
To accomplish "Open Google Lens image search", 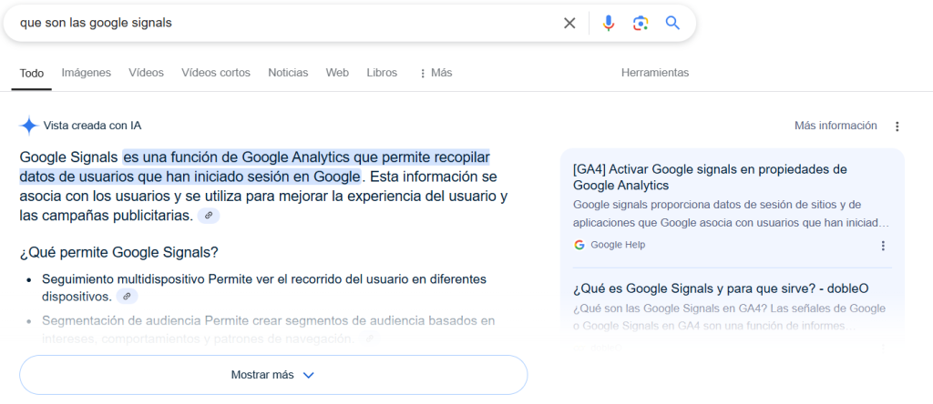I will pyautogui.click(x=641, y=24).
